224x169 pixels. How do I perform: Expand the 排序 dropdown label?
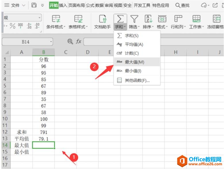[x=148, y=27]
